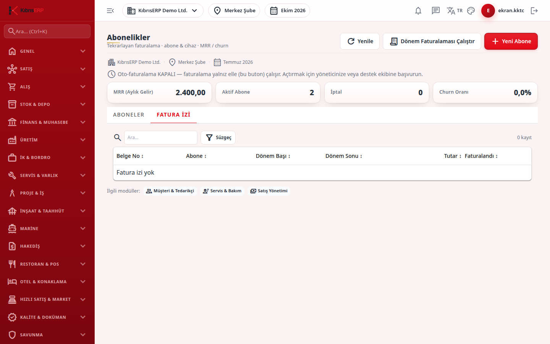Click the KıbrısERP logo
The image size is (550, 344).
click(x=26, y=10)
